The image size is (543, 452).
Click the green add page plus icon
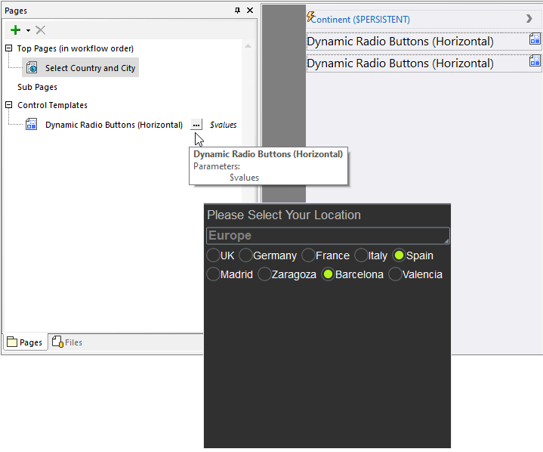pos(15,30)
